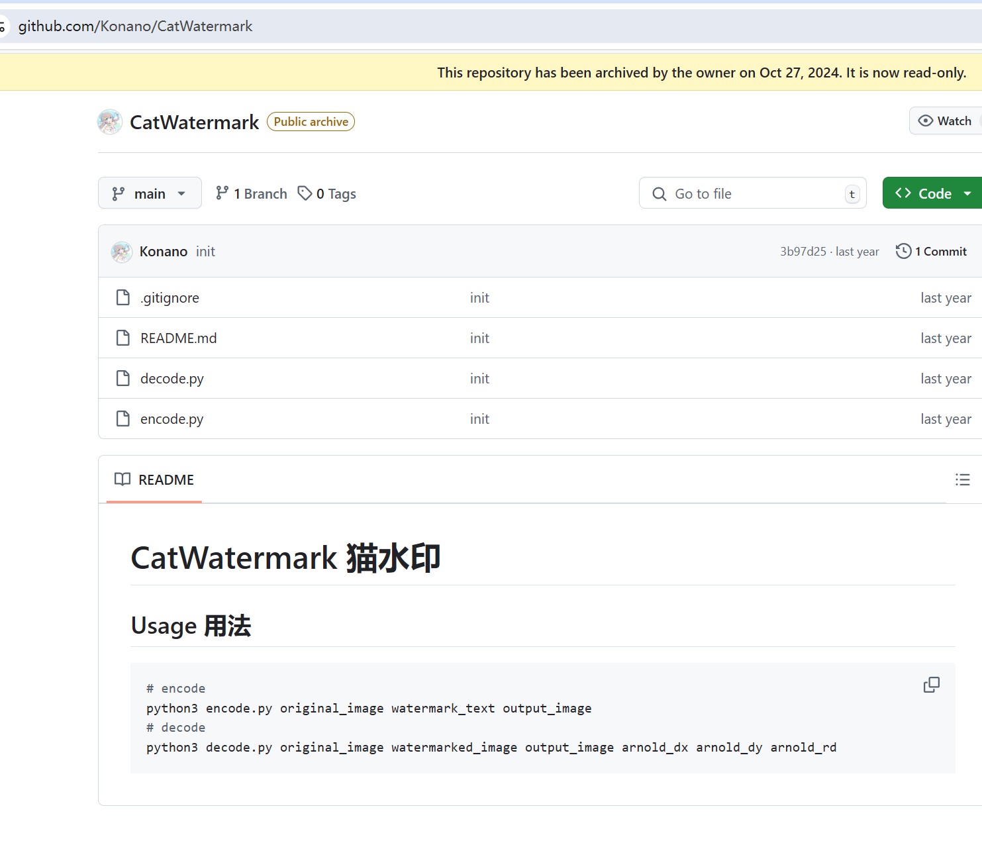Open init commit for .gitignore row
The height and width of the screenshot is (841, 982).
point(479,298)
